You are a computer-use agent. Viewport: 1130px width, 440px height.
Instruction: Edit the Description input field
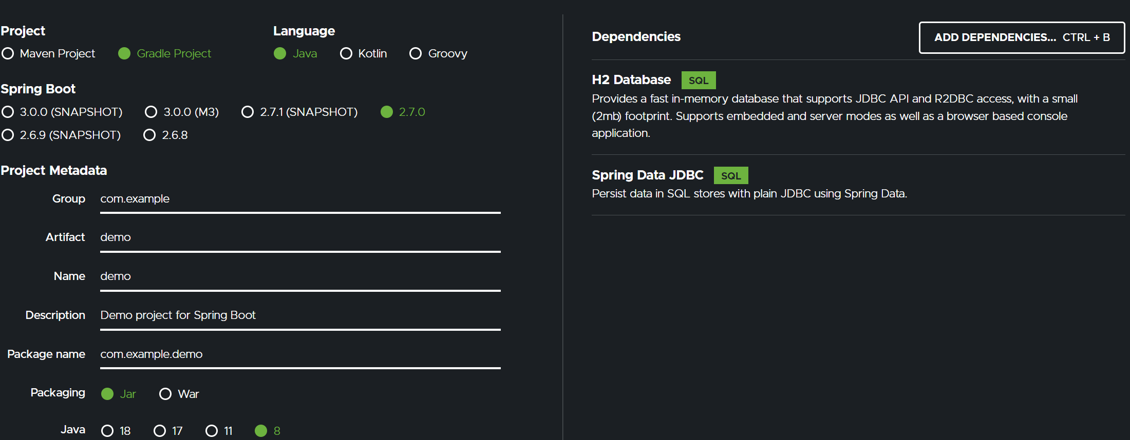300,315
